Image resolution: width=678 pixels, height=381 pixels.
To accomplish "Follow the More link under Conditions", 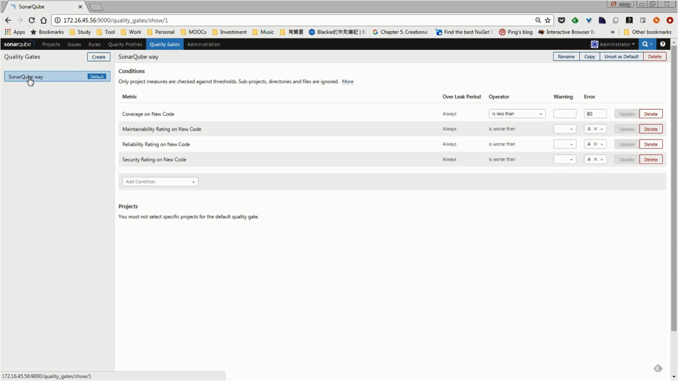I will tap(348, 81).
